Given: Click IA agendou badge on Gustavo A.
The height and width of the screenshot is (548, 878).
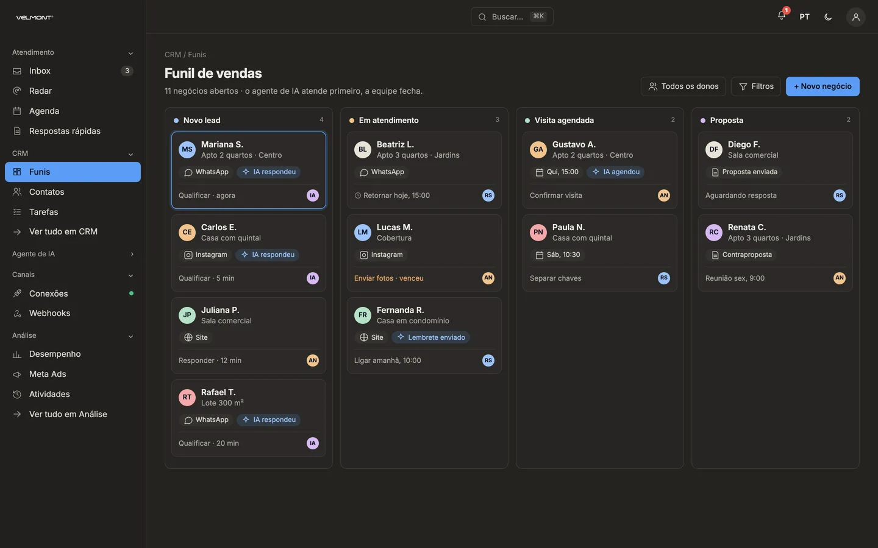Looking at the screenshot, I should [x=615, y=172].
